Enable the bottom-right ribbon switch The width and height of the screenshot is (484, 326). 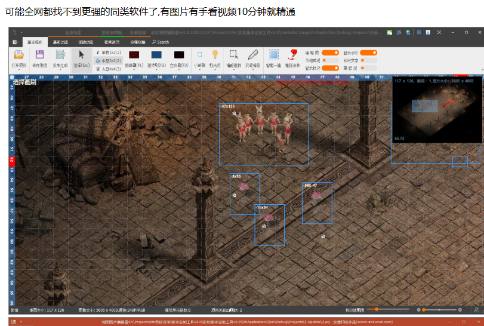click(x=369, y=68)
